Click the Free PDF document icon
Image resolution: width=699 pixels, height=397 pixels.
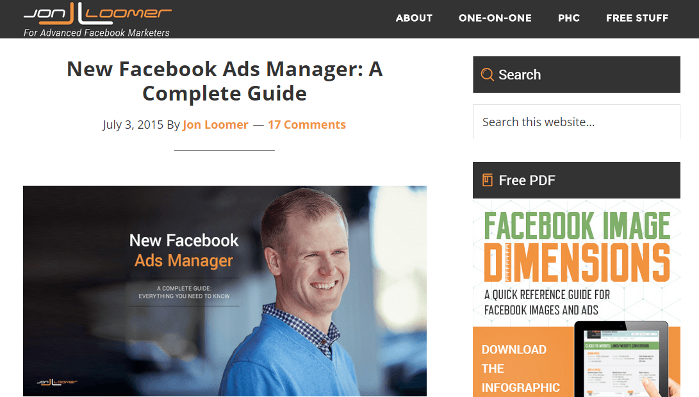[x=487, y=180]
